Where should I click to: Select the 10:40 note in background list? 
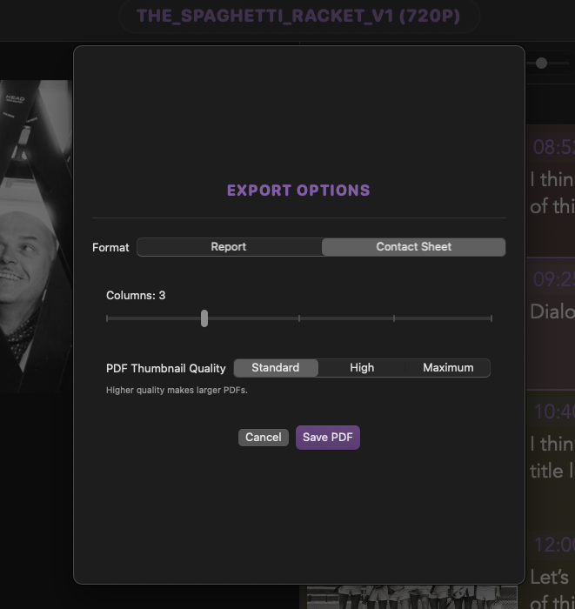551,456
